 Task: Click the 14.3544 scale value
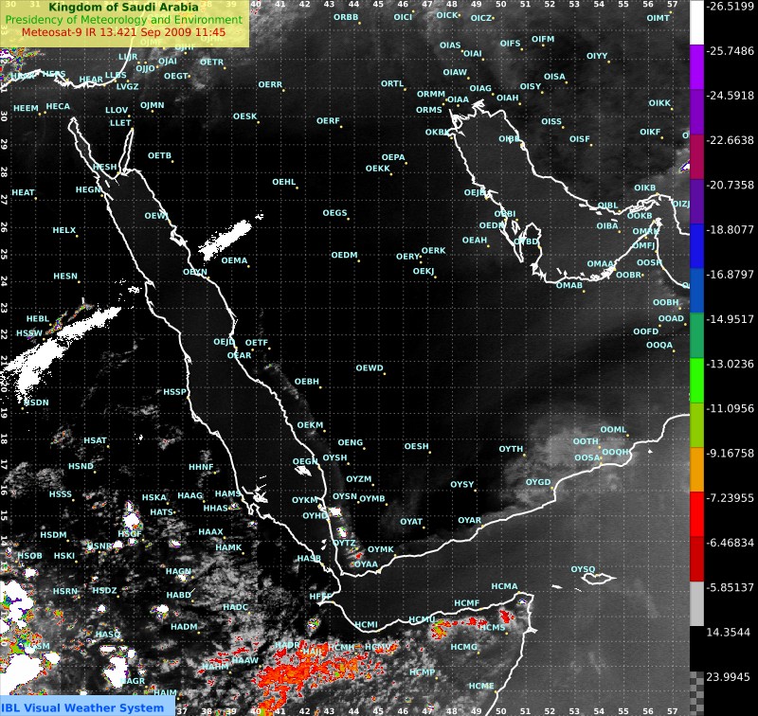pos(728,633)
